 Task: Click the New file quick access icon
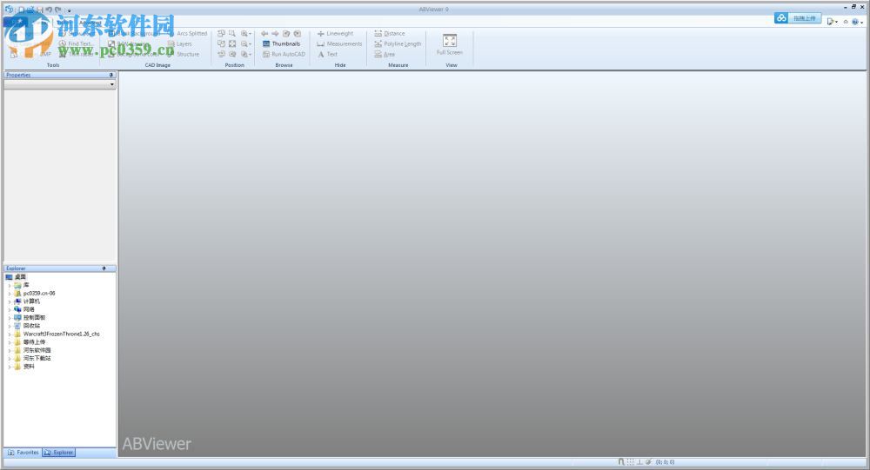coord(22,10)
